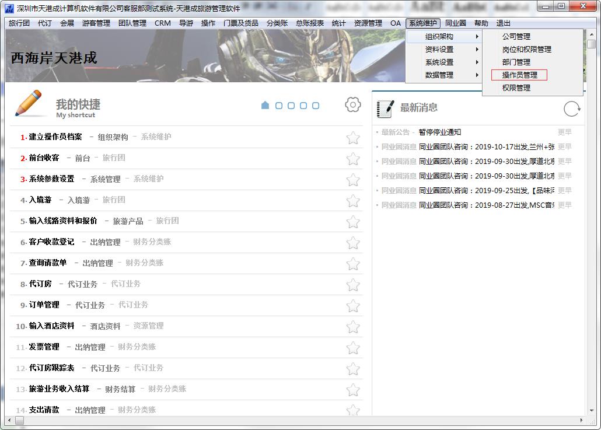Select the last shortcut page dot
Screen dimensions: 601x430
pos(316,106)
